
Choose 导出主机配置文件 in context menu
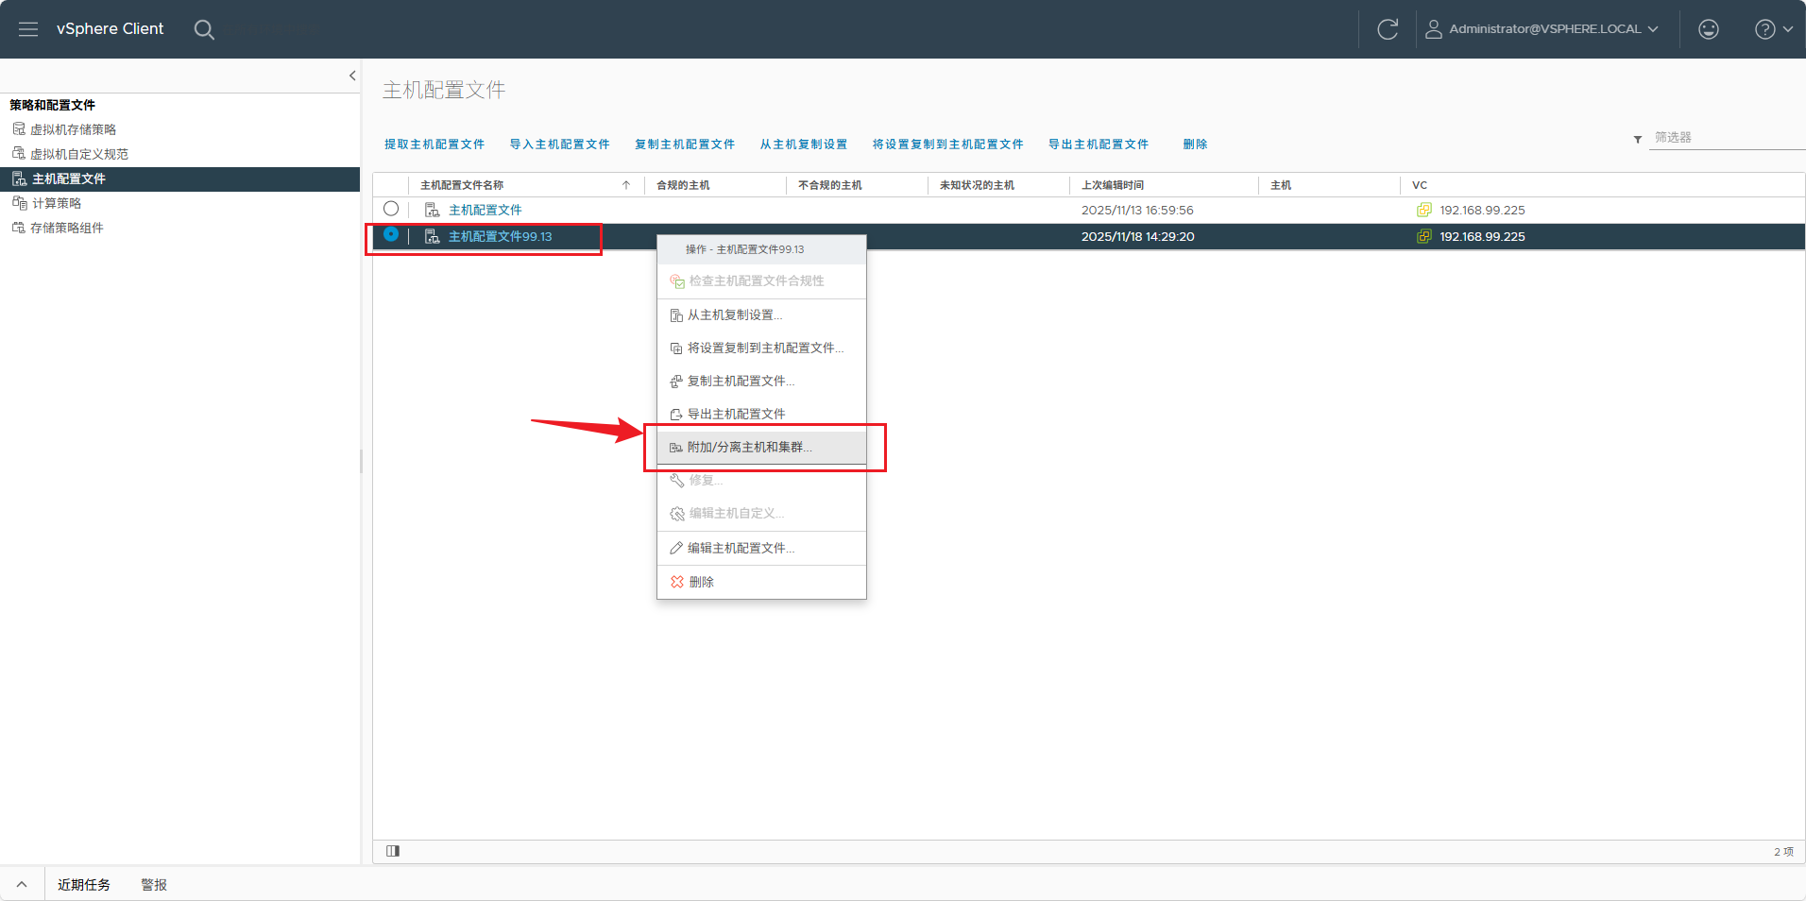761,415
